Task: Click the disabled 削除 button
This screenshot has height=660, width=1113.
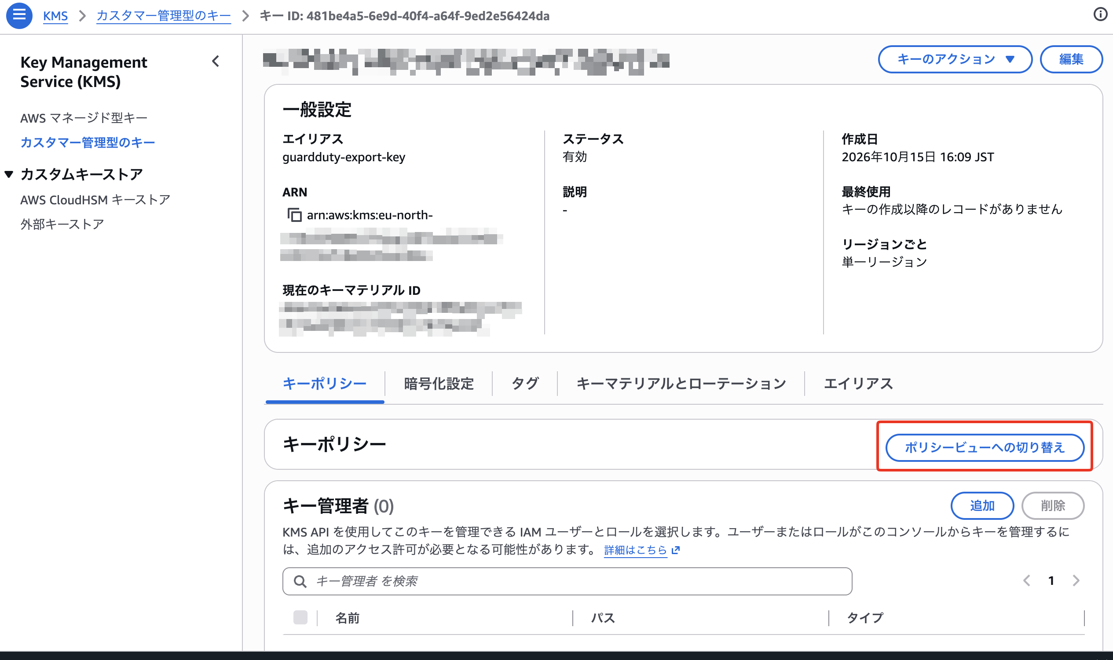Action: point(1053,506)
